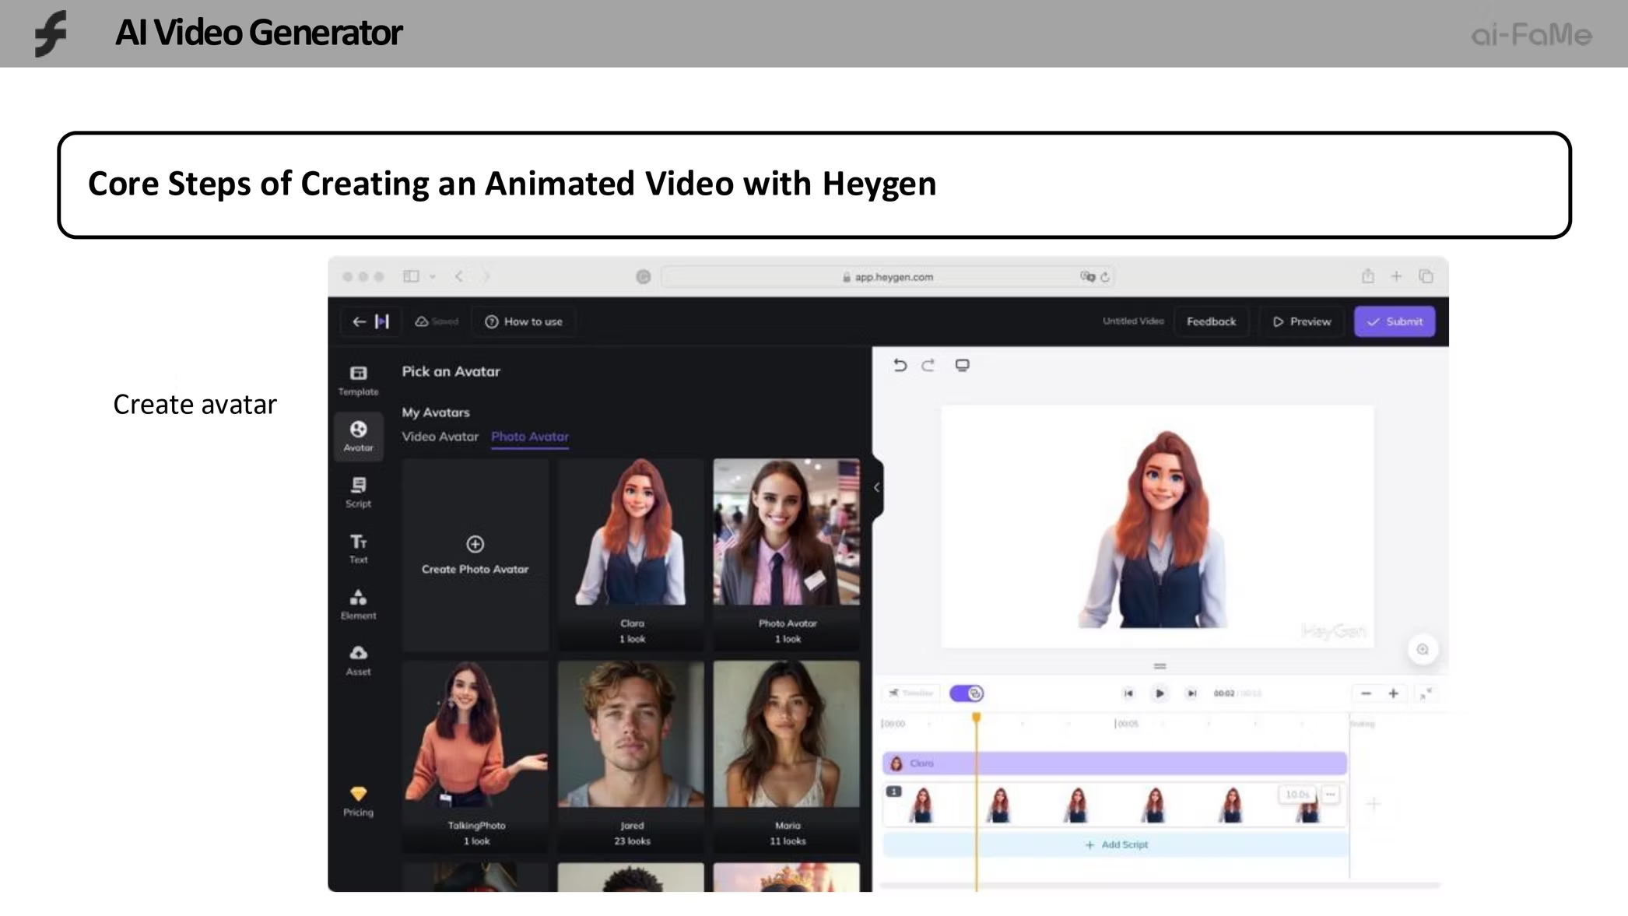Click the Preview button
The height and width of the screenshot is (916, 1628).
(1301, 321)
